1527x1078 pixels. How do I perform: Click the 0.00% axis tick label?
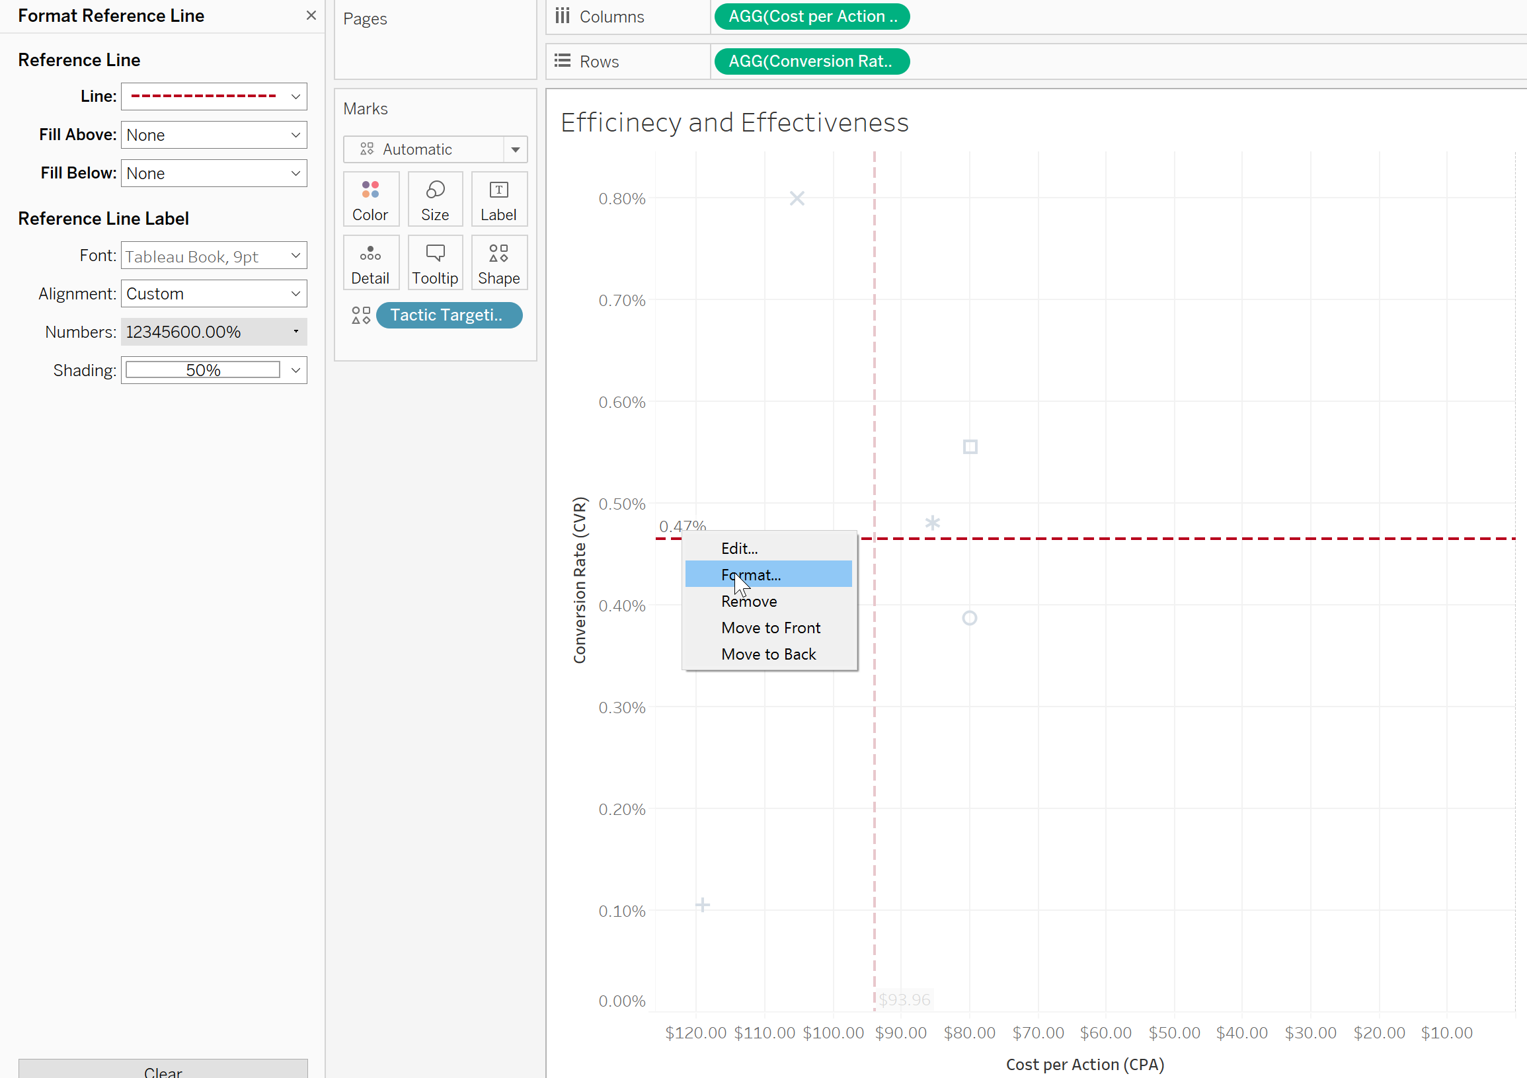[x=622, y=1001]
